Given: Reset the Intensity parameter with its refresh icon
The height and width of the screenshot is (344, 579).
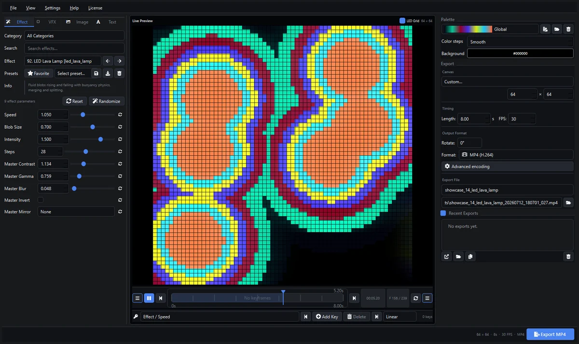Looking at the screenshot, I should tap(120, 139).
